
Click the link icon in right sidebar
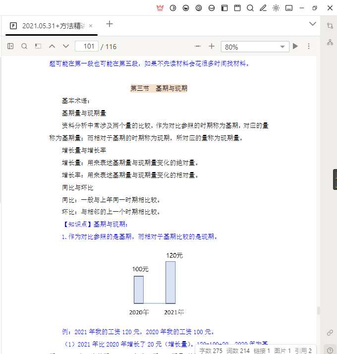click(330, 333)
